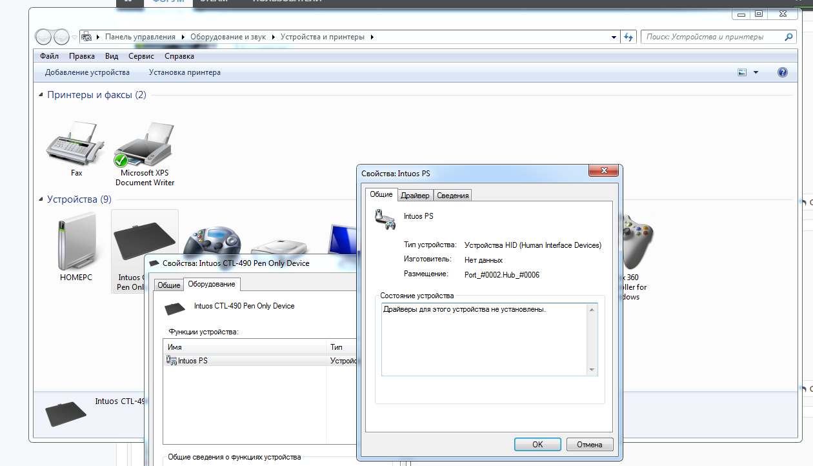This screenshot has height=466, width=813.
Task: Click the search magnifier icon
Action: pos(788,37)
